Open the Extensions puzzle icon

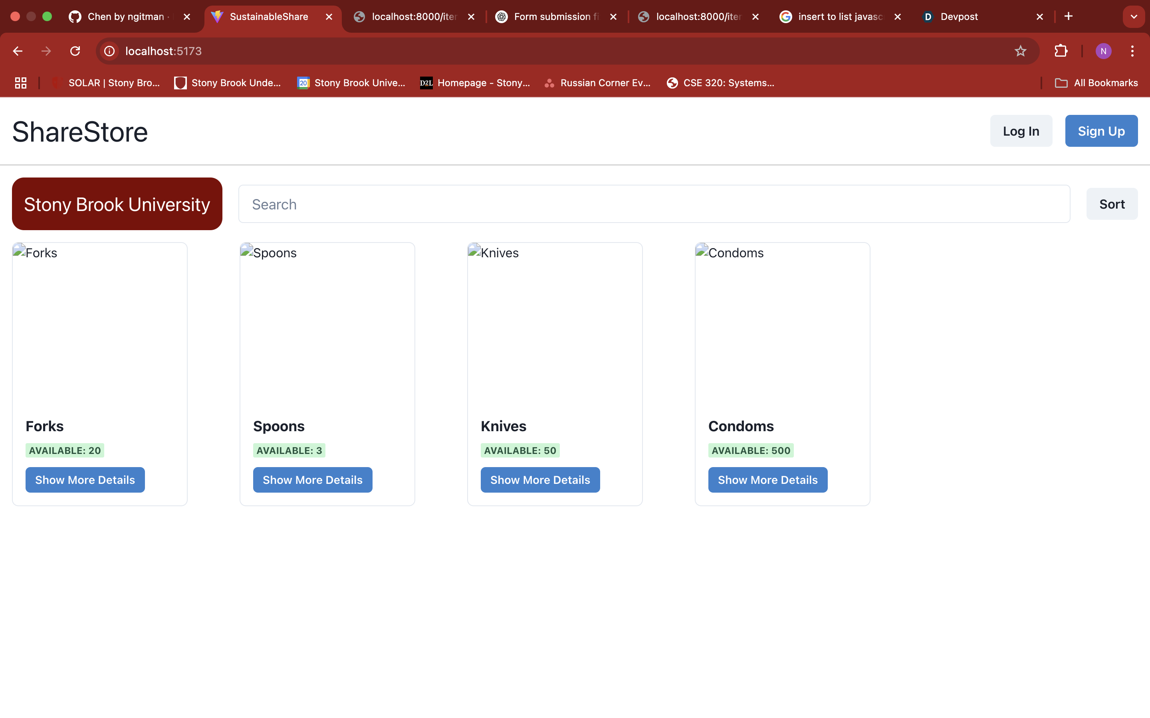click(1061, 51)
